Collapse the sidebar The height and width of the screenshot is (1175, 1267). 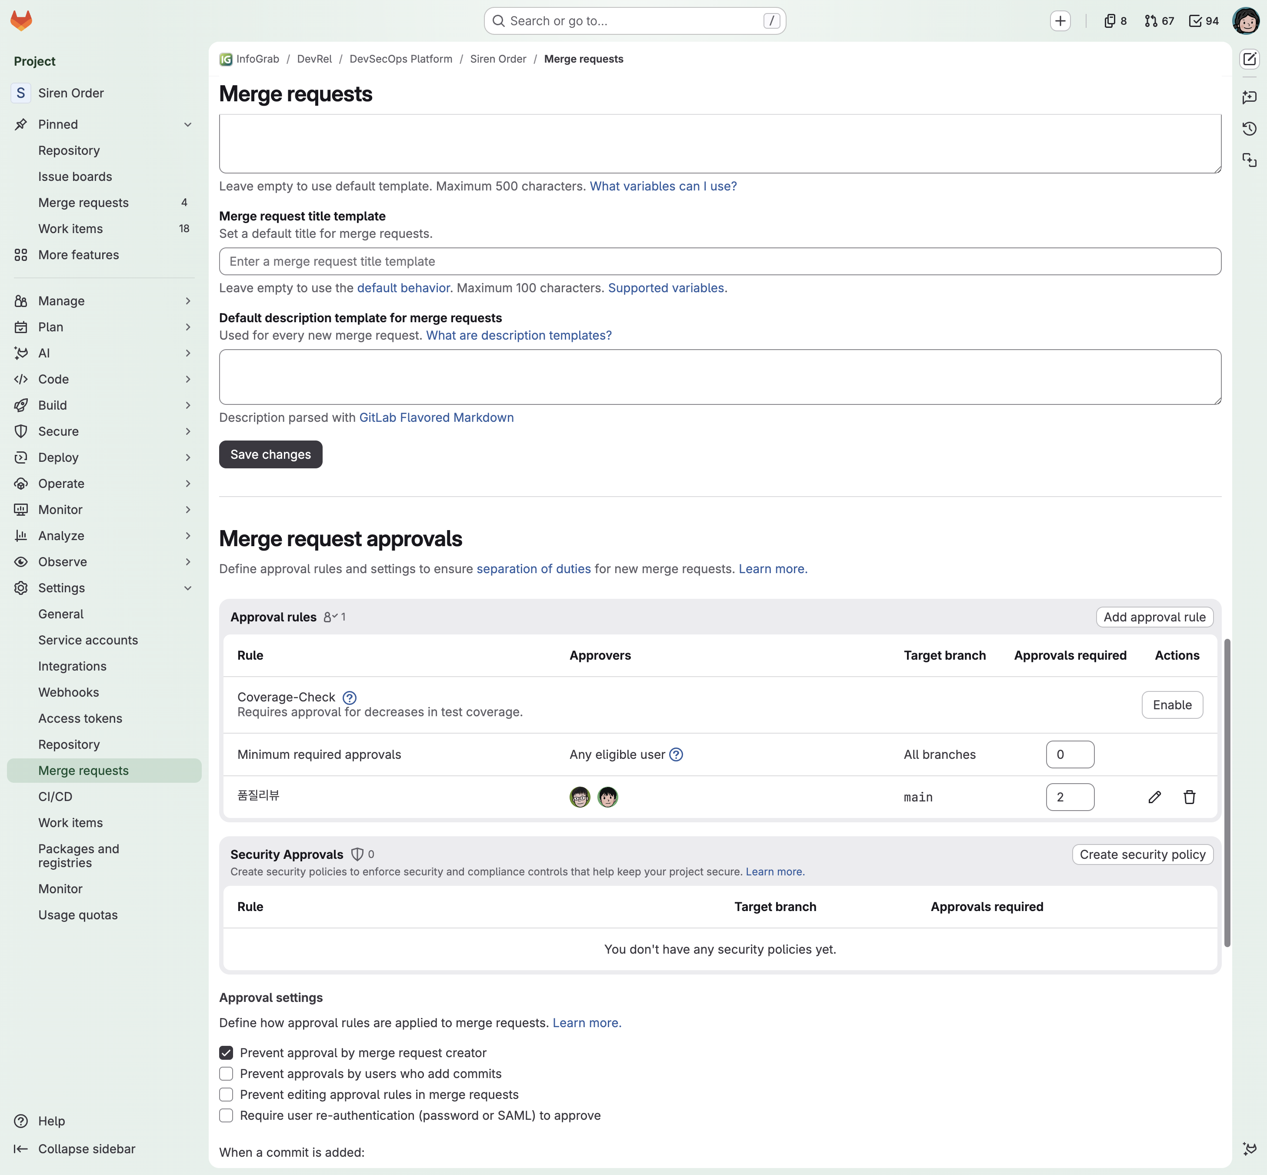click(x=74, y=1149)
